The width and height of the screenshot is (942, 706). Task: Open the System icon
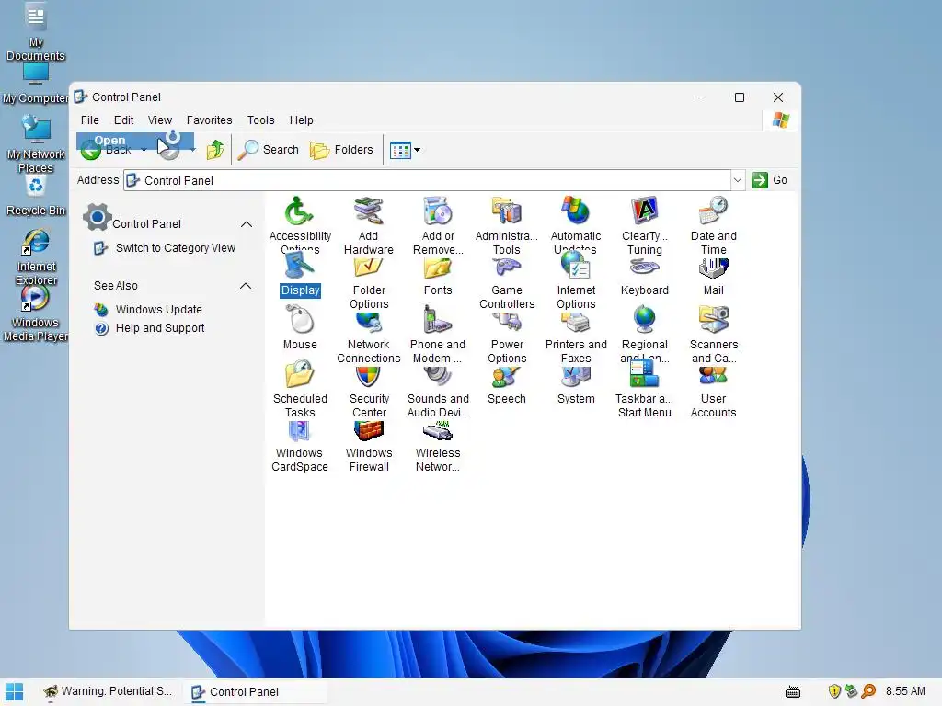point(576,376)
